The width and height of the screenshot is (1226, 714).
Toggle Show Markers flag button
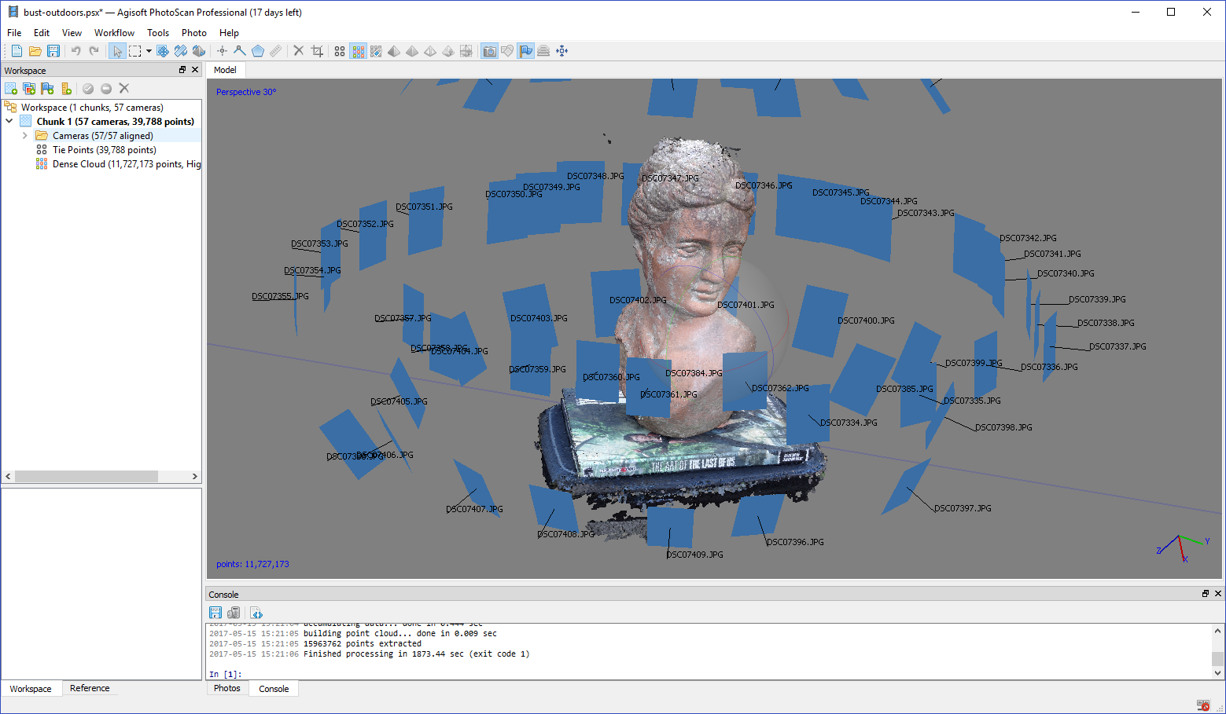pos(525,51)
